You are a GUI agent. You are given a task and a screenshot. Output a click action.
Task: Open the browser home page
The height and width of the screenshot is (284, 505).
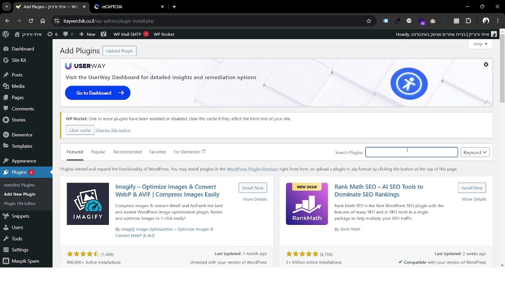coord(43,21)
